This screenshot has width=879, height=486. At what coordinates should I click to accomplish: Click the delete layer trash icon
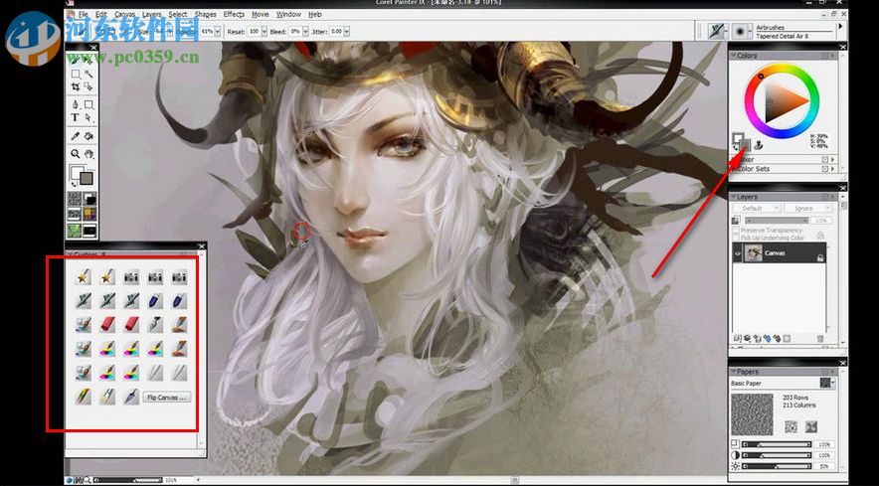(820, 339)
